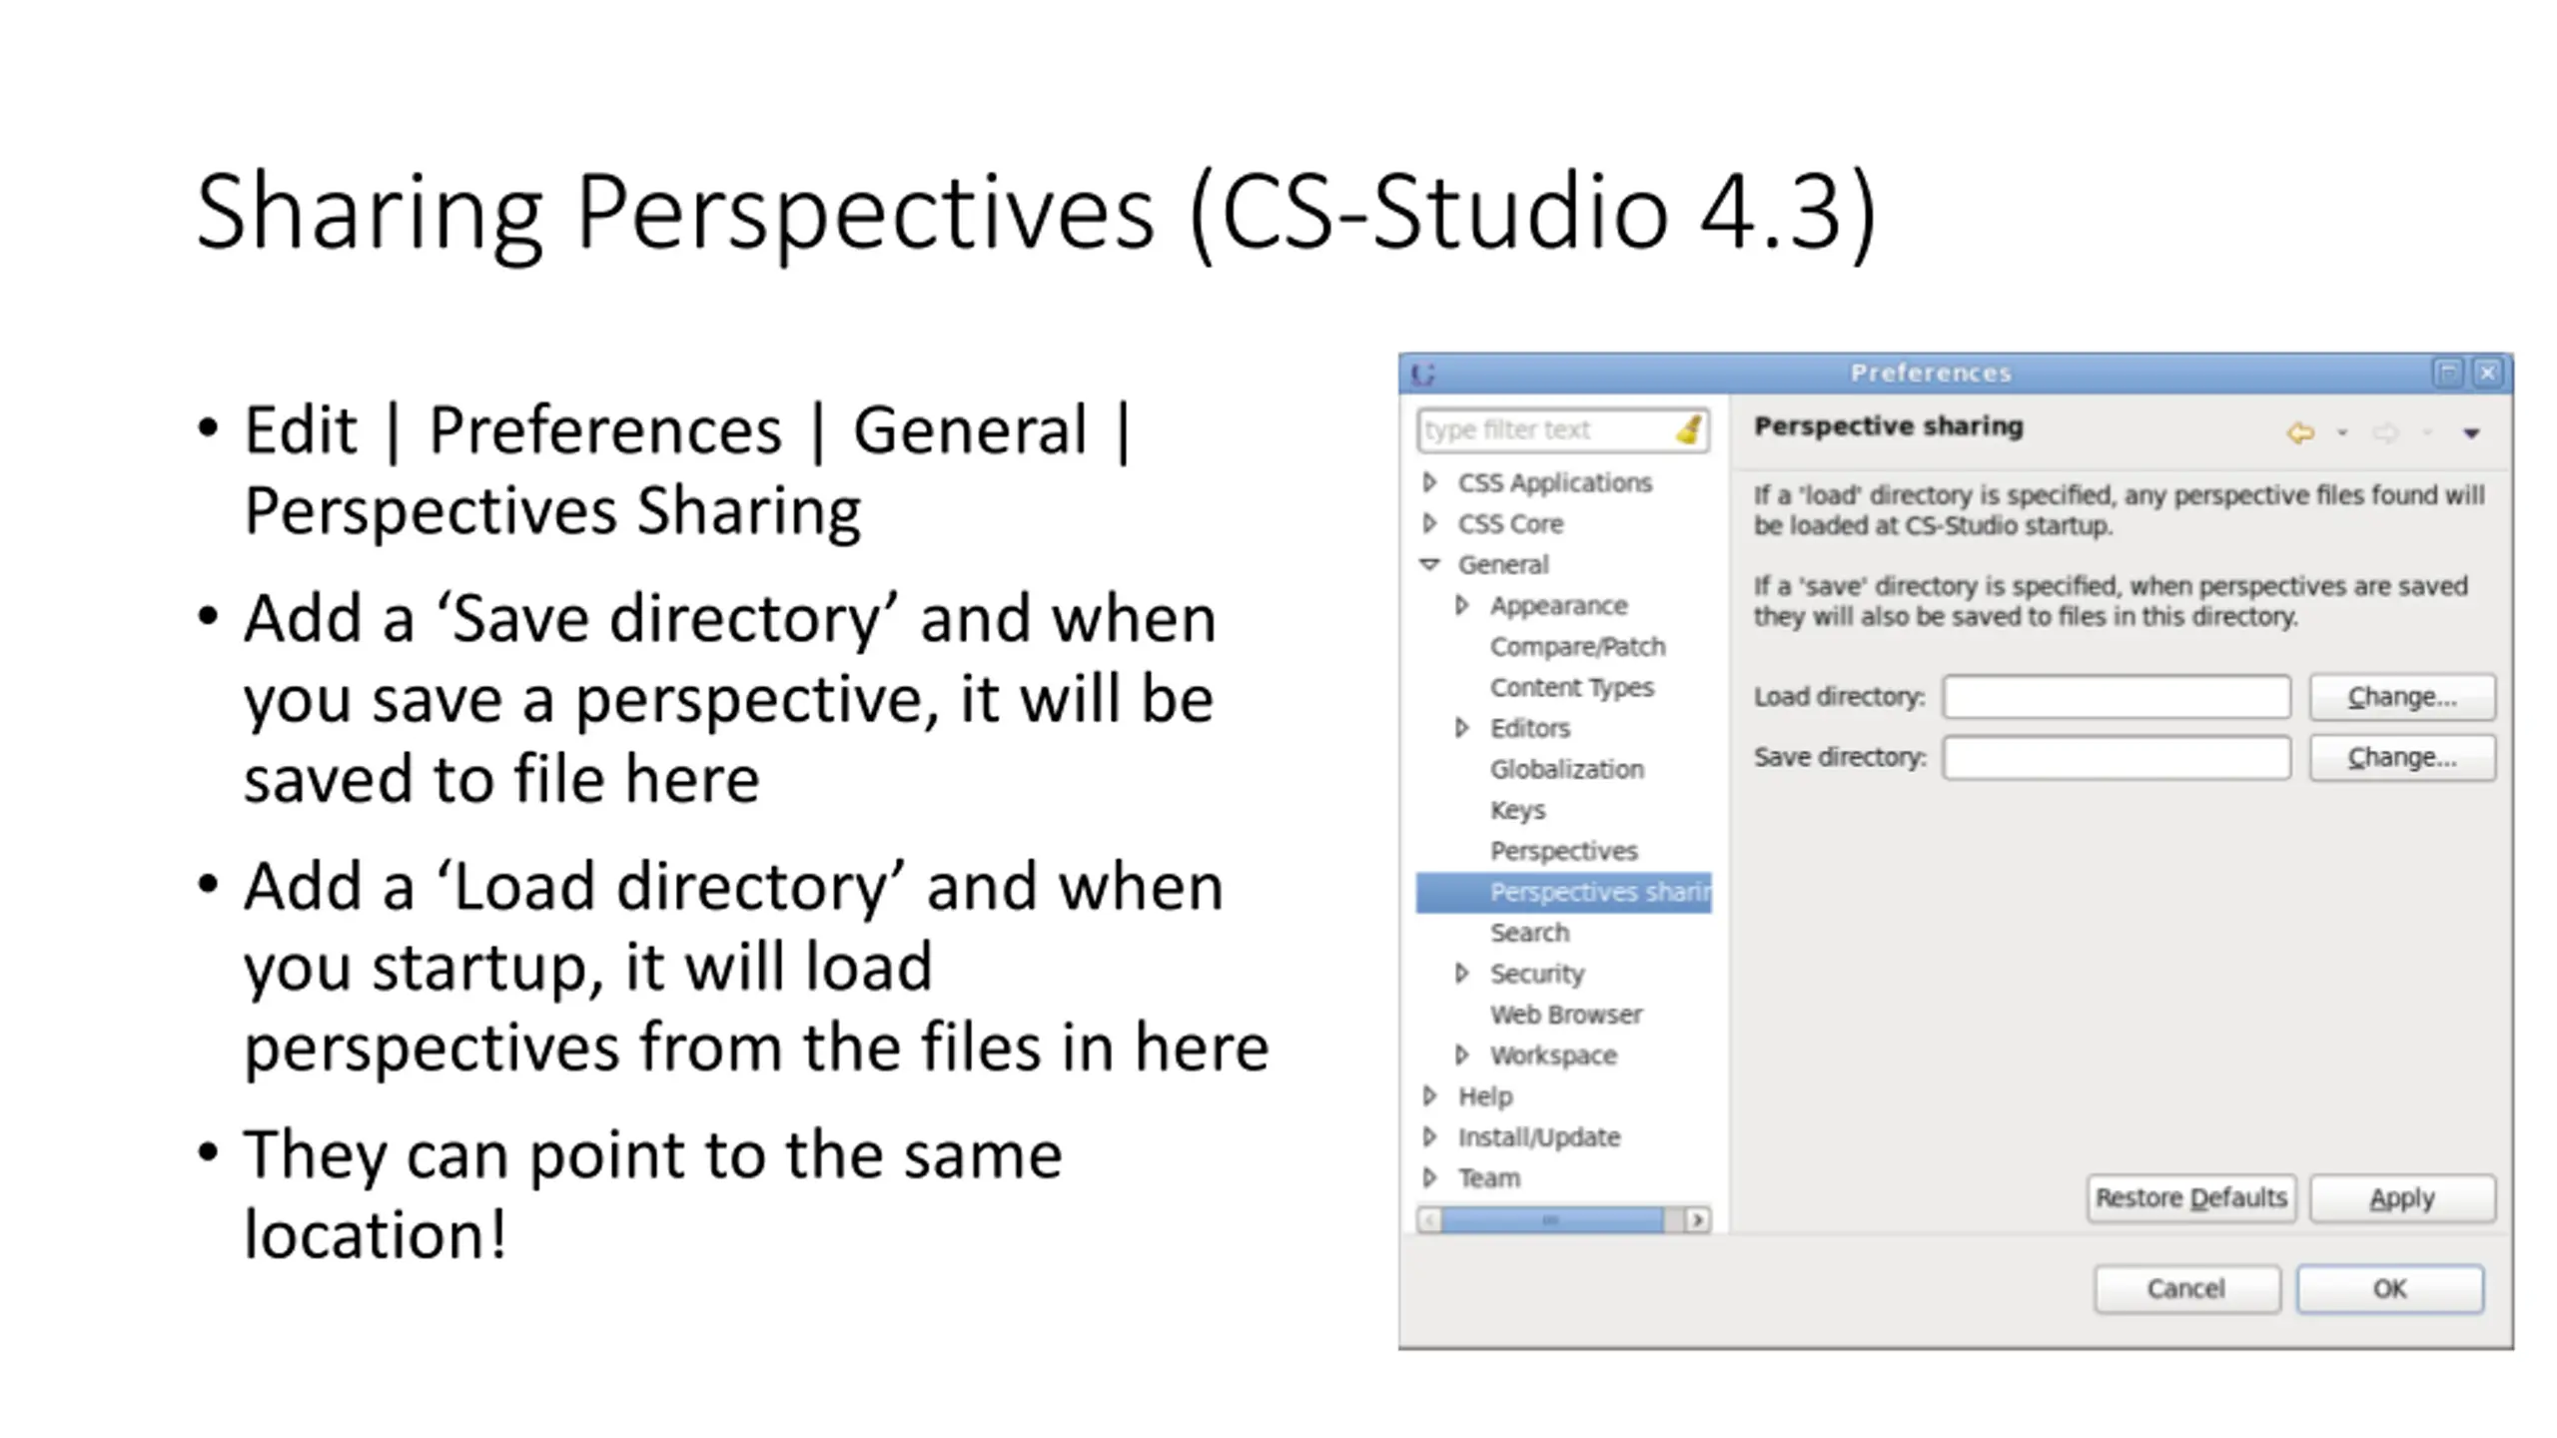The height and width of the screenshot is (1438, 2557).
Task: Click the Load directory text field
Action: pos(2117,697)
